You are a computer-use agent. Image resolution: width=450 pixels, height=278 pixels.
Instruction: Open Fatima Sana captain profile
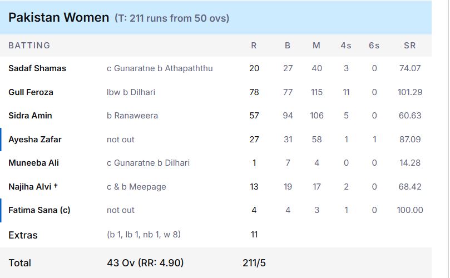pyautogui.click(x=39, y=210)
